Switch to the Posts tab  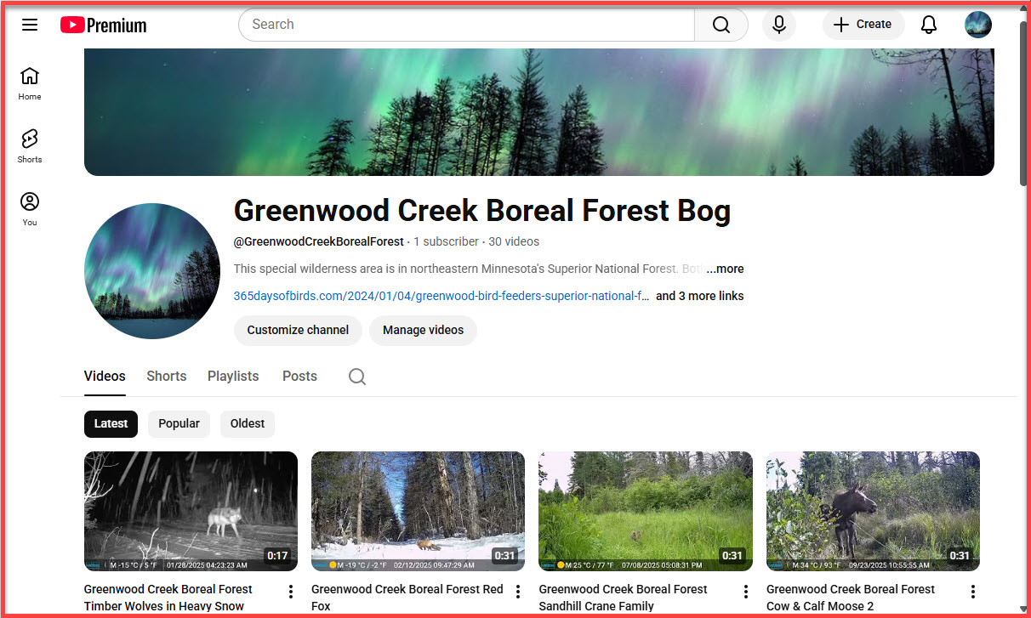pyautogui.click(x=299, y=376)
